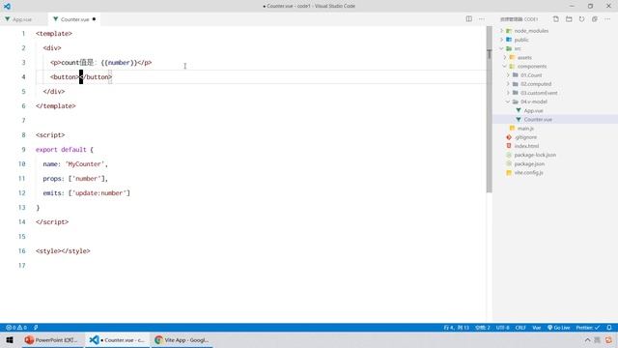Refresh the Explorer file tree
Screen dimensions: 618x348
click(581, 19)
